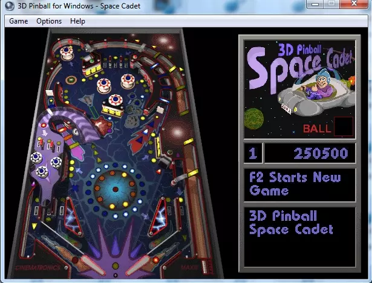Minimize the 3D Pinball window
The height and width of the screenshot is (283, 372).
coord(315,4)
